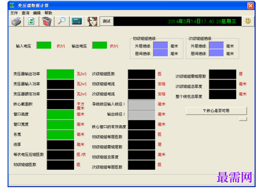Viewport: 259px width, 189px height.
Task: Open the magnifying glass search tool
Action: click(x=62, y=21)
